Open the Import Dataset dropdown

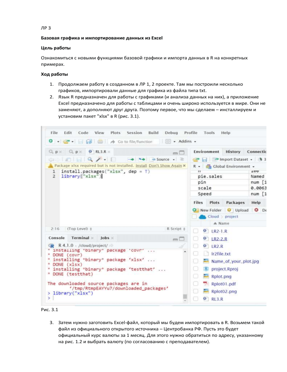point(232,159)
